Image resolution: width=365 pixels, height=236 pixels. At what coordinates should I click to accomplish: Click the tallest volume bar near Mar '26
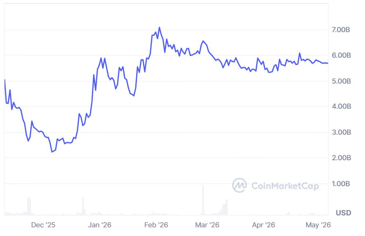coord(203,200)
